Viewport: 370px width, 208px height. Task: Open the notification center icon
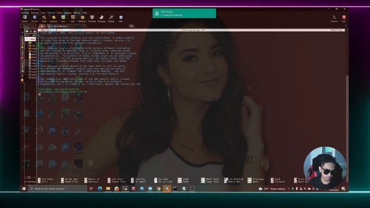(x=343, y=189)
